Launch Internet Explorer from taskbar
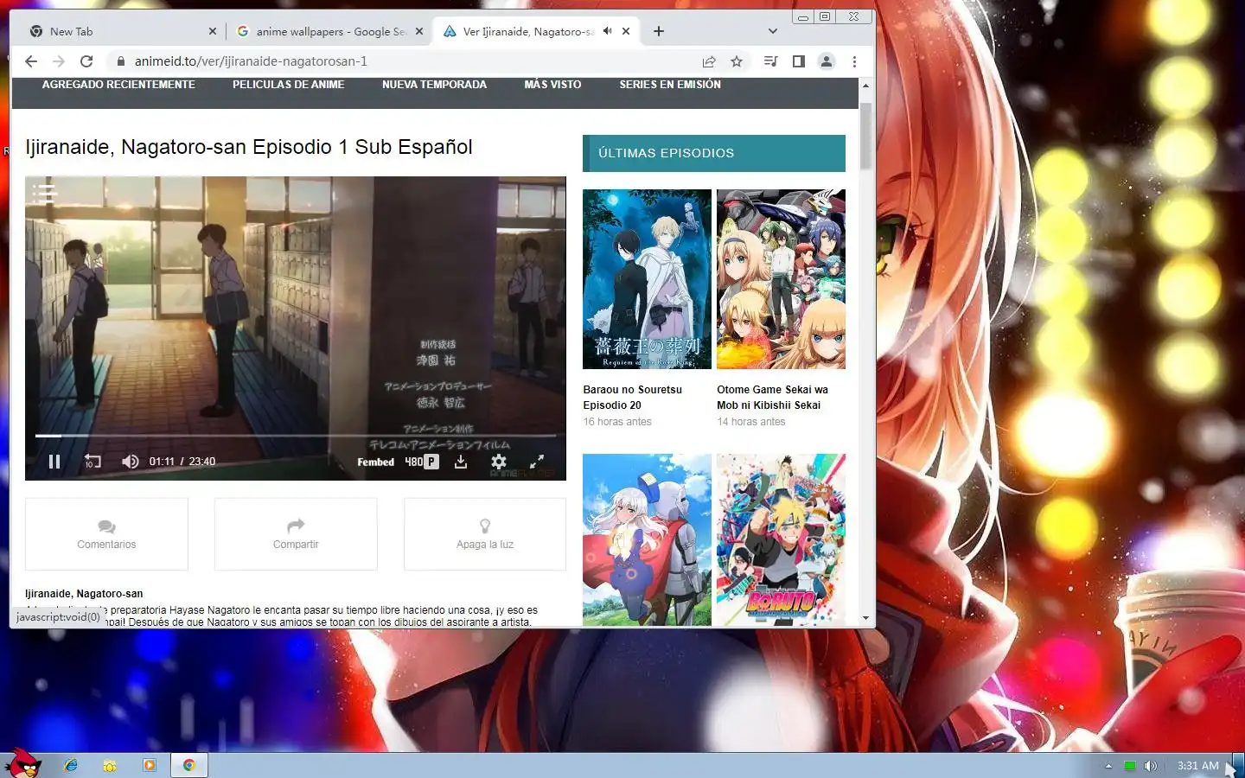 pyautogui.click(x=71, y=765)
